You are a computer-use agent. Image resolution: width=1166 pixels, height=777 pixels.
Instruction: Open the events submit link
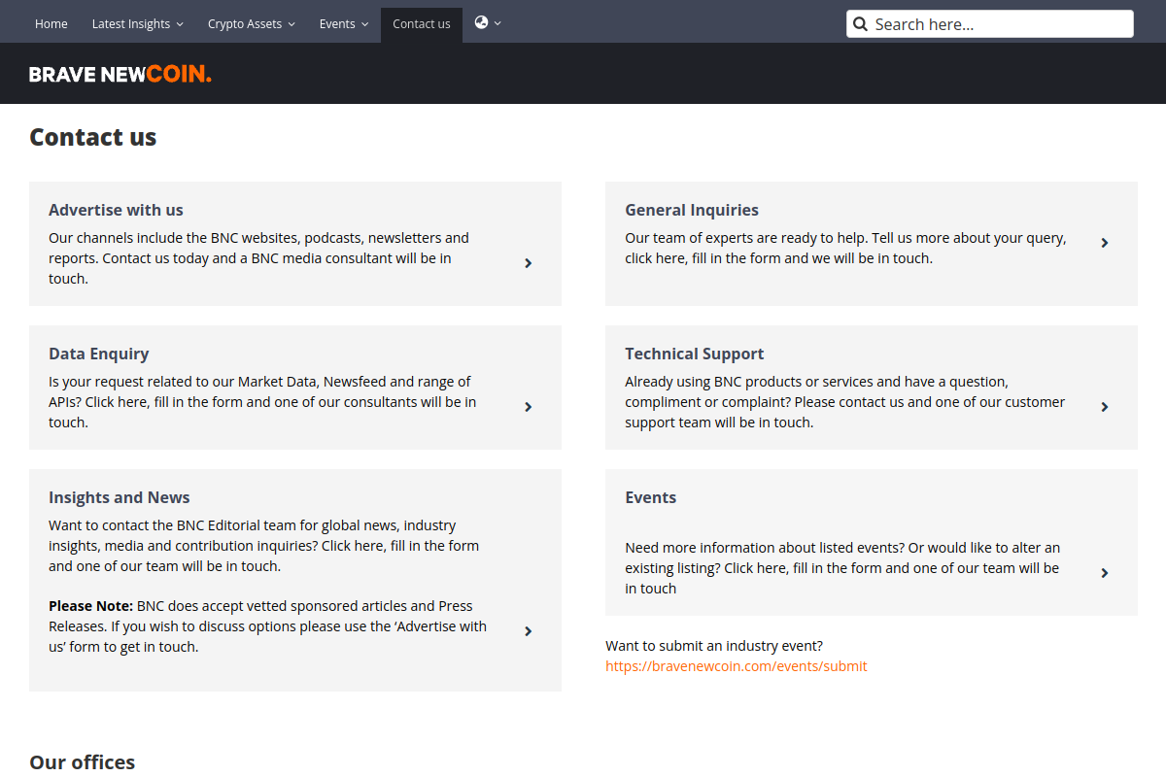[x=736, y=666]
